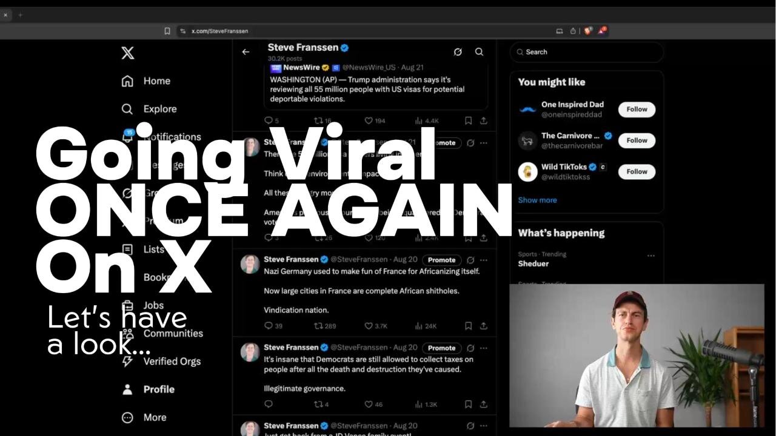Open the @wildtiktokss handle
776x436 pixels.
[566, 177]
